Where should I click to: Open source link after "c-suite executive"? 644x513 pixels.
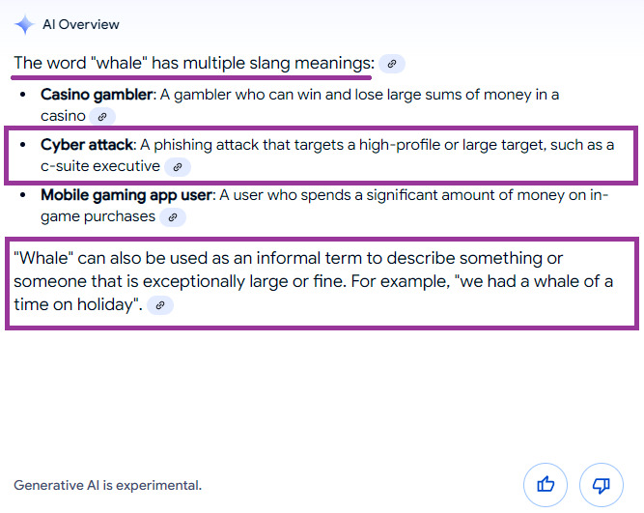(177, 167)
